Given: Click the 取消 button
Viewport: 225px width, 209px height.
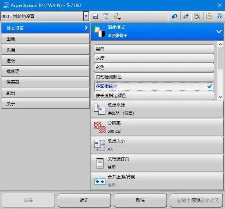Looking at the screenshot, I should point(140,200).
